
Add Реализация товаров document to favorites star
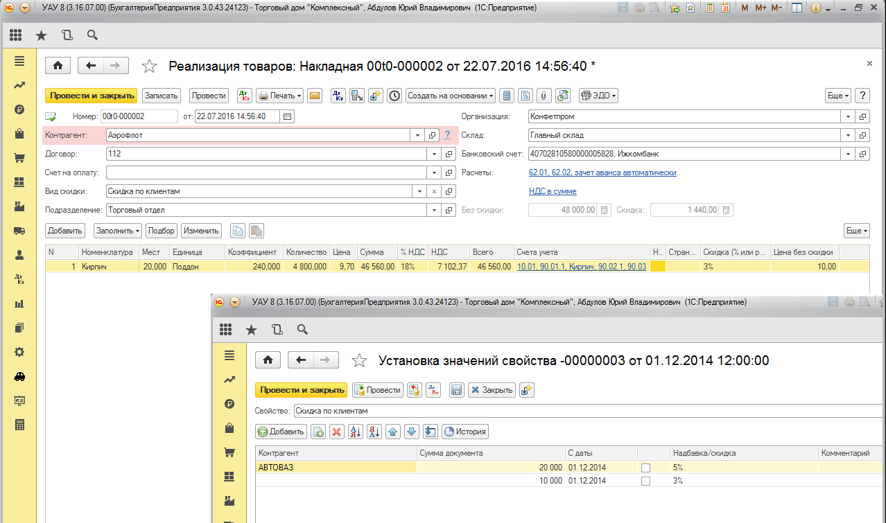149,66
